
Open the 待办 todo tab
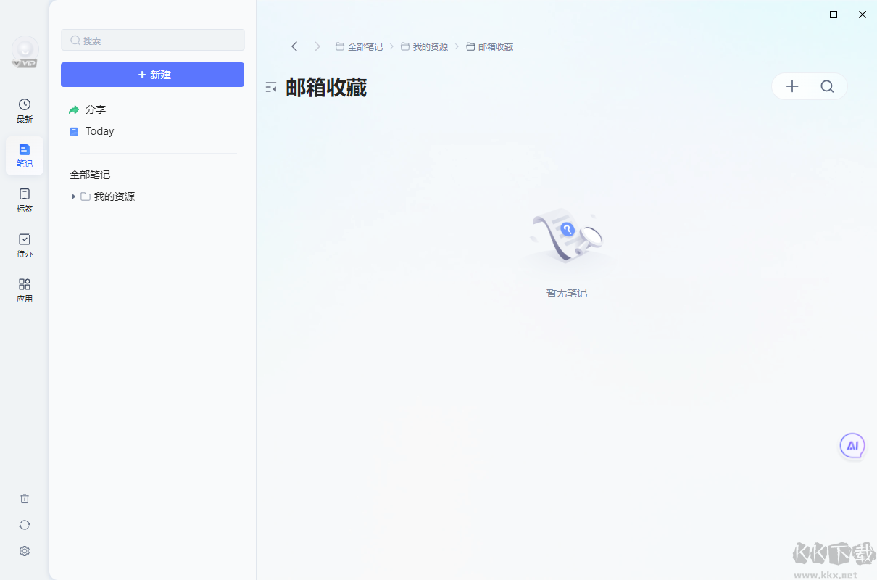coord(25,245)
